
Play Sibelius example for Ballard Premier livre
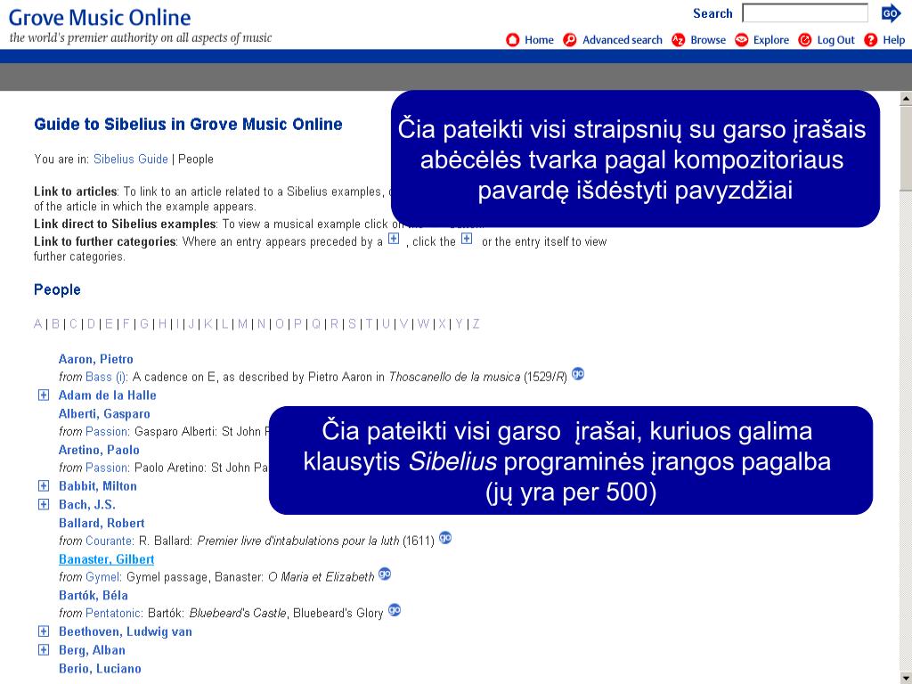[445, 538]
